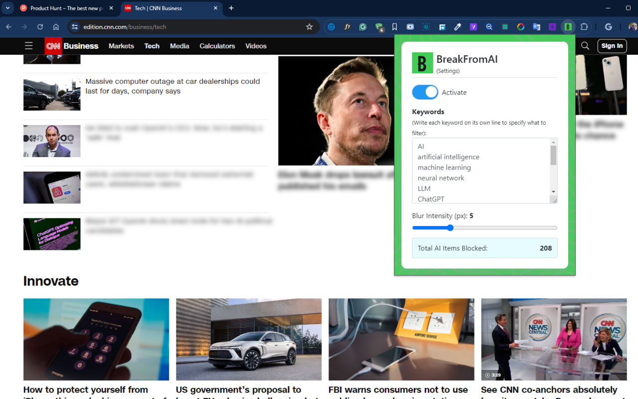This screenshot has width=638, height=399.
Task: Click the bookmark-shaped extension icon
Action: tap(395, 27)
